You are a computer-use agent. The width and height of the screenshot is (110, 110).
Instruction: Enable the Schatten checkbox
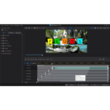click(3, 41)
